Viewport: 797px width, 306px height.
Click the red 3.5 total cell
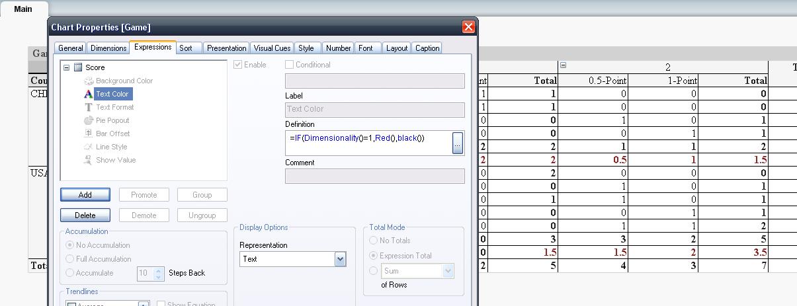pos(733,252)
